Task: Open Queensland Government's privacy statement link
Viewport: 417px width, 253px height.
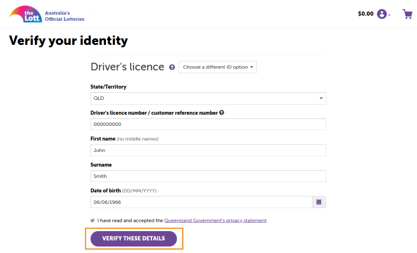Action: 215,220
